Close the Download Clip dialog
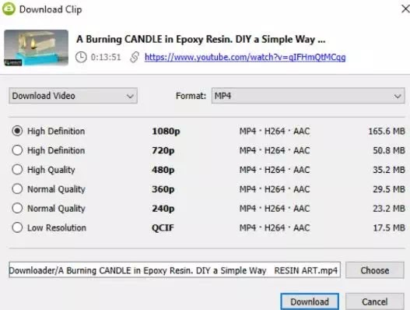This screenshot has height=310, width=410. [x=405, y=9]
